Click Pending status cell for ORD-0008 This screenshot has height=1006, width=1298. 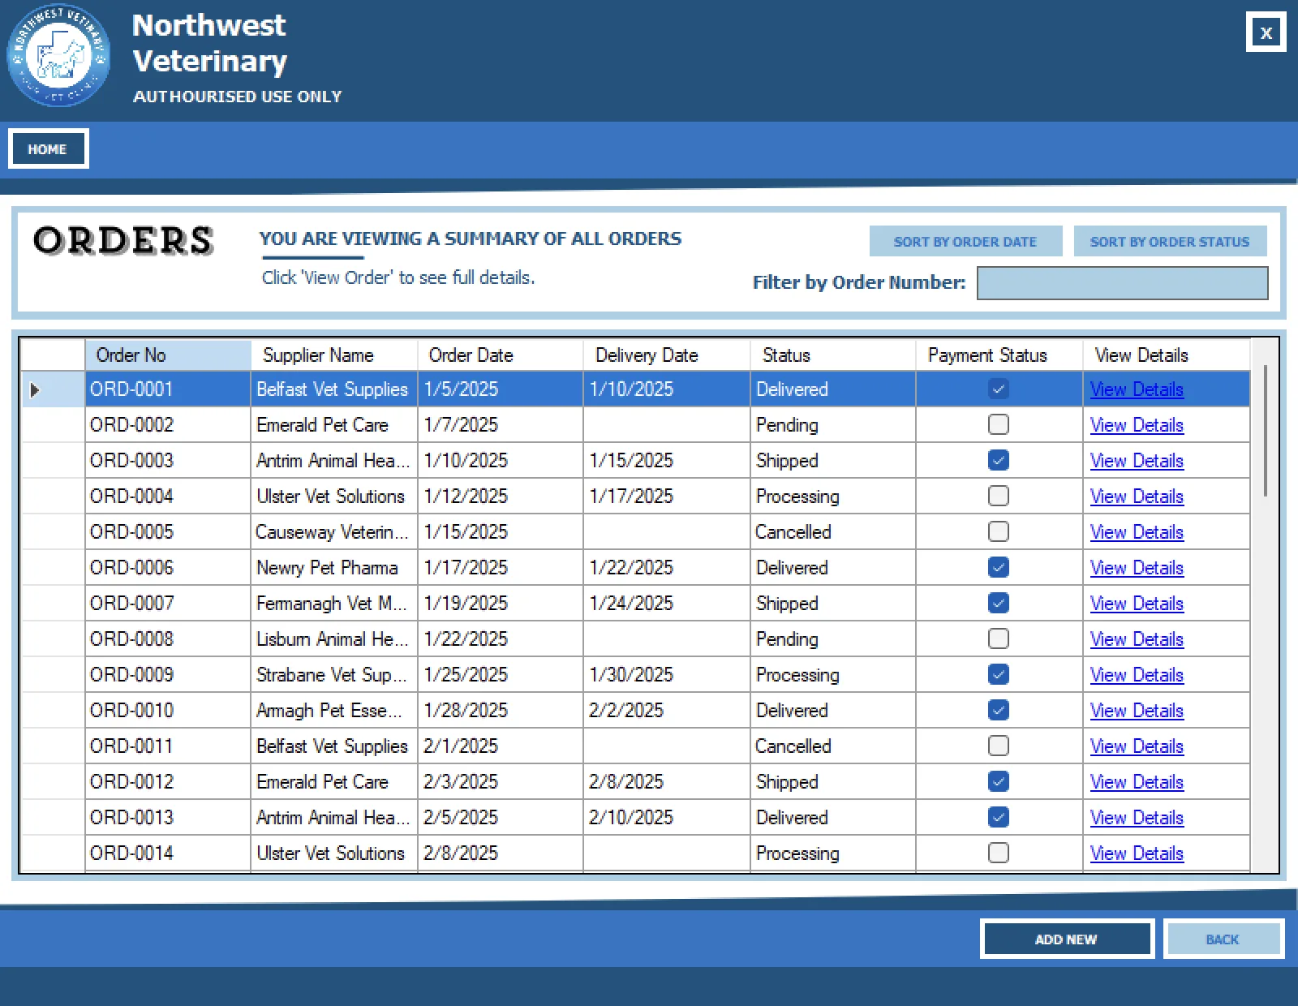833,639
